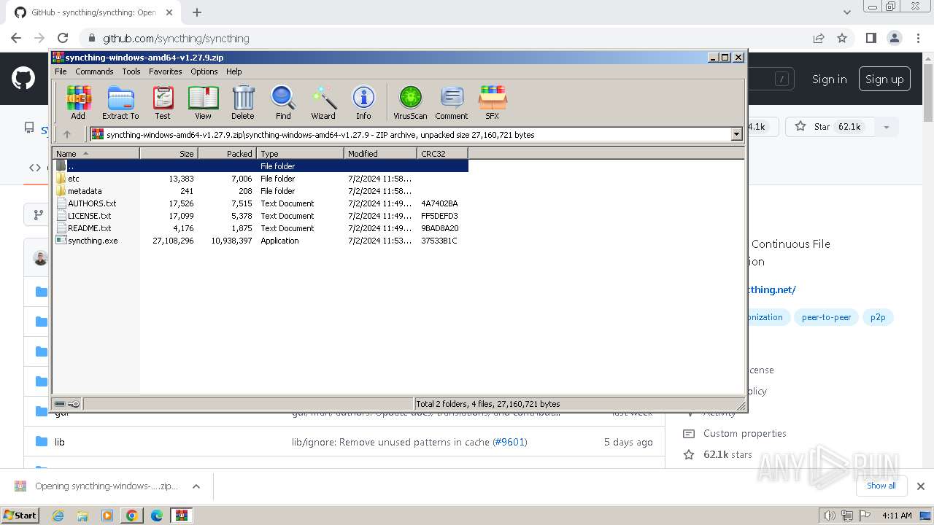The height and width of the screenshot is (525, 934).
Task: Start VirusScan on the archive
Action: click(410, 102)
